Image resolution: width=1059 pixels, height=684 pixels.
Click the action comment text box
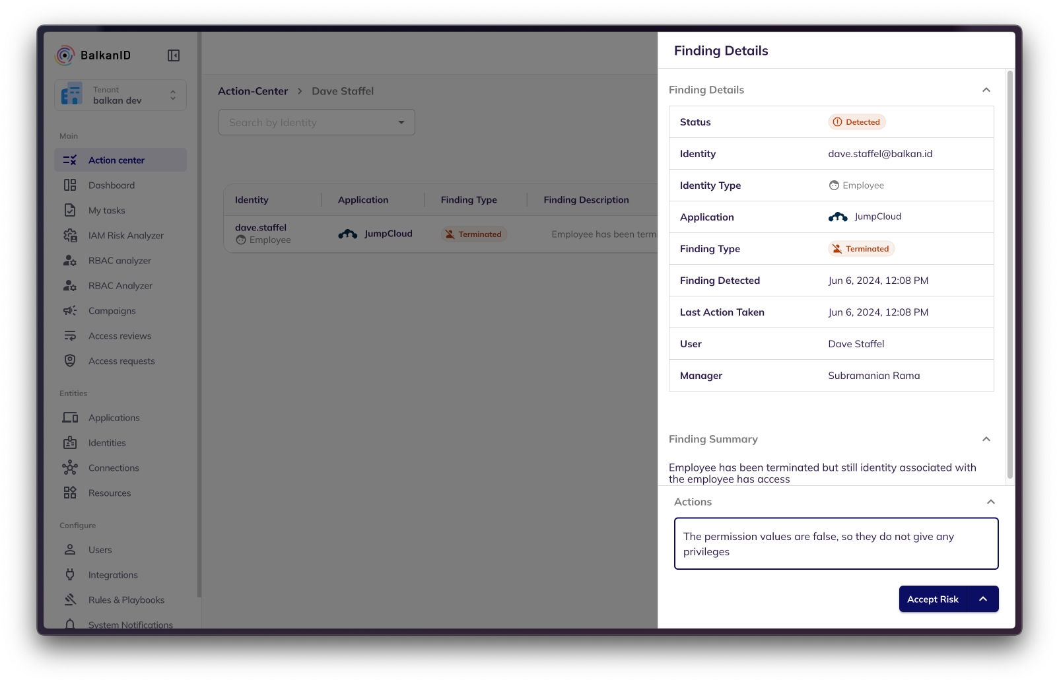point(836,543)
